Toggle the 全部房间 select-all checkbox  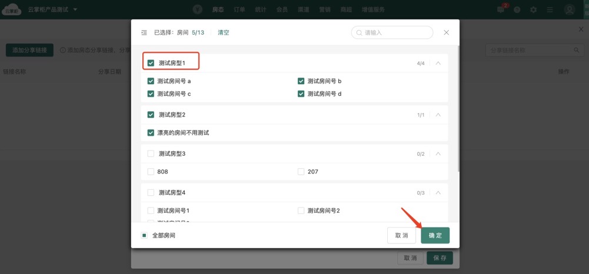coord(144,236)
